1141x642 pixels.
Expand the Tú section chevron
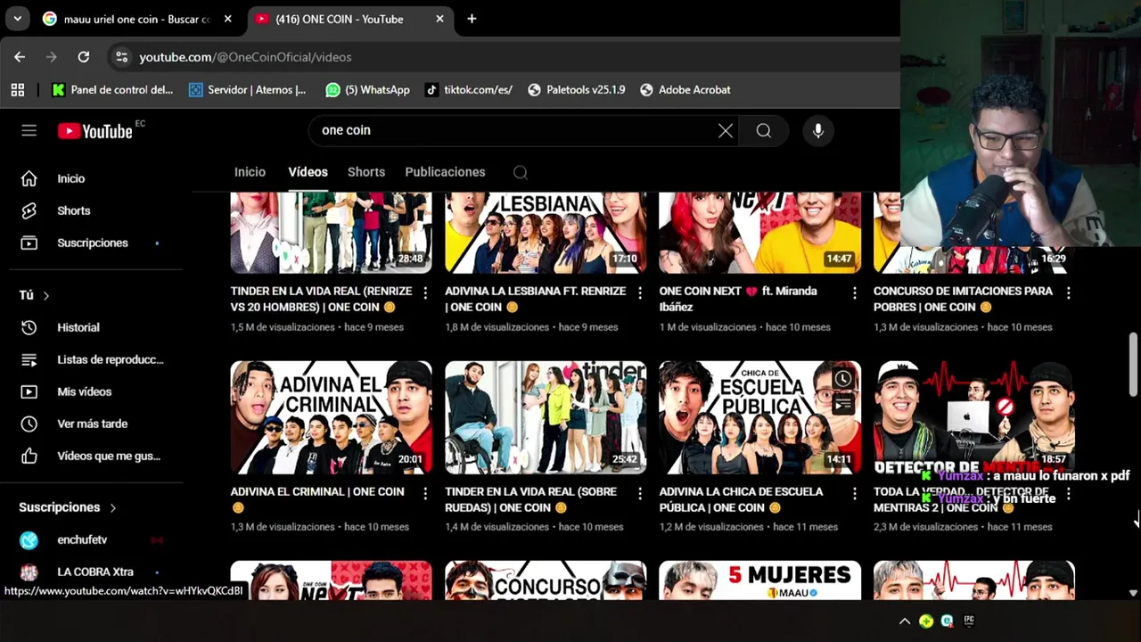coord(45,295)
